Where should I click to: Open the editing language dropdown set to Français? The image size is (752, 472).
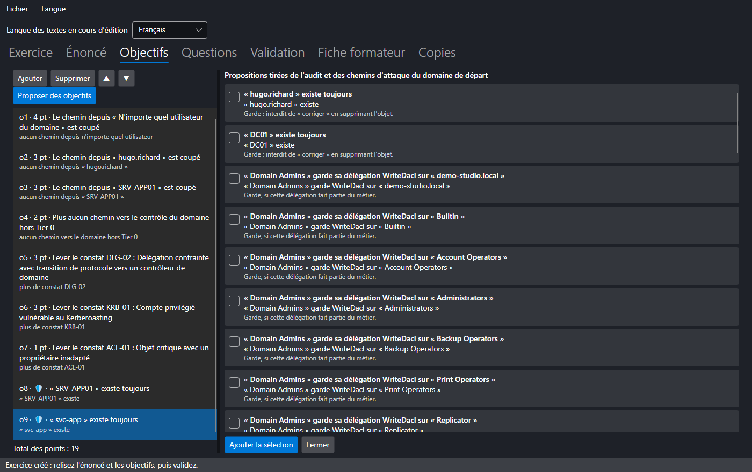(x=170, y=30)
